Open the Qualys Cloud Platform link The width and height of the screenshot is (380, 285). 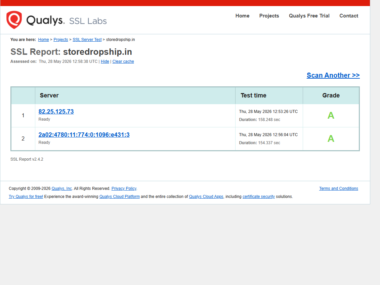point(120,197)
